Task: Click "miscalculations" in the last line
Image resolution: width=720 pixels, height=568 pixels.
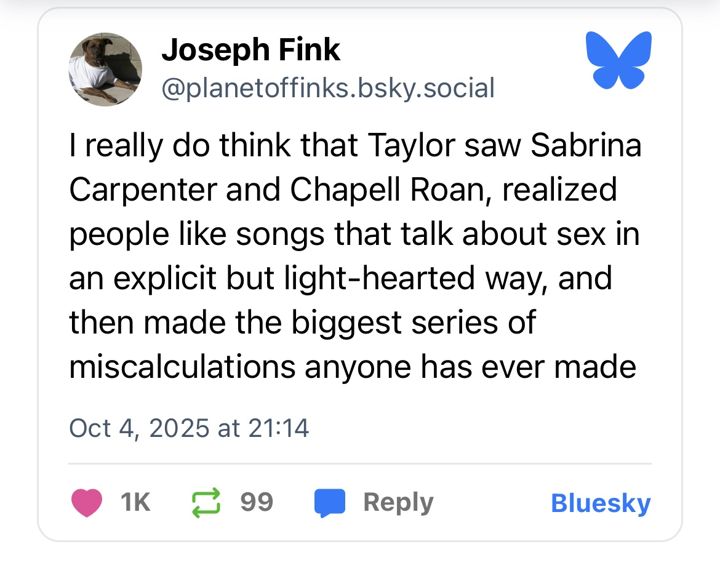Action: coord(182,367)
